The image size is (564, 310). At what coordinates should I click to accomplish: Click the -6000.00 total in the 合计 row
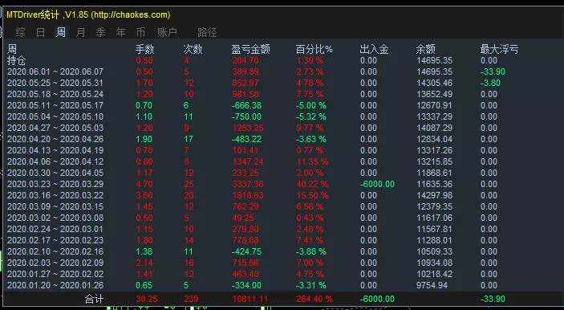tap(377, 299)
